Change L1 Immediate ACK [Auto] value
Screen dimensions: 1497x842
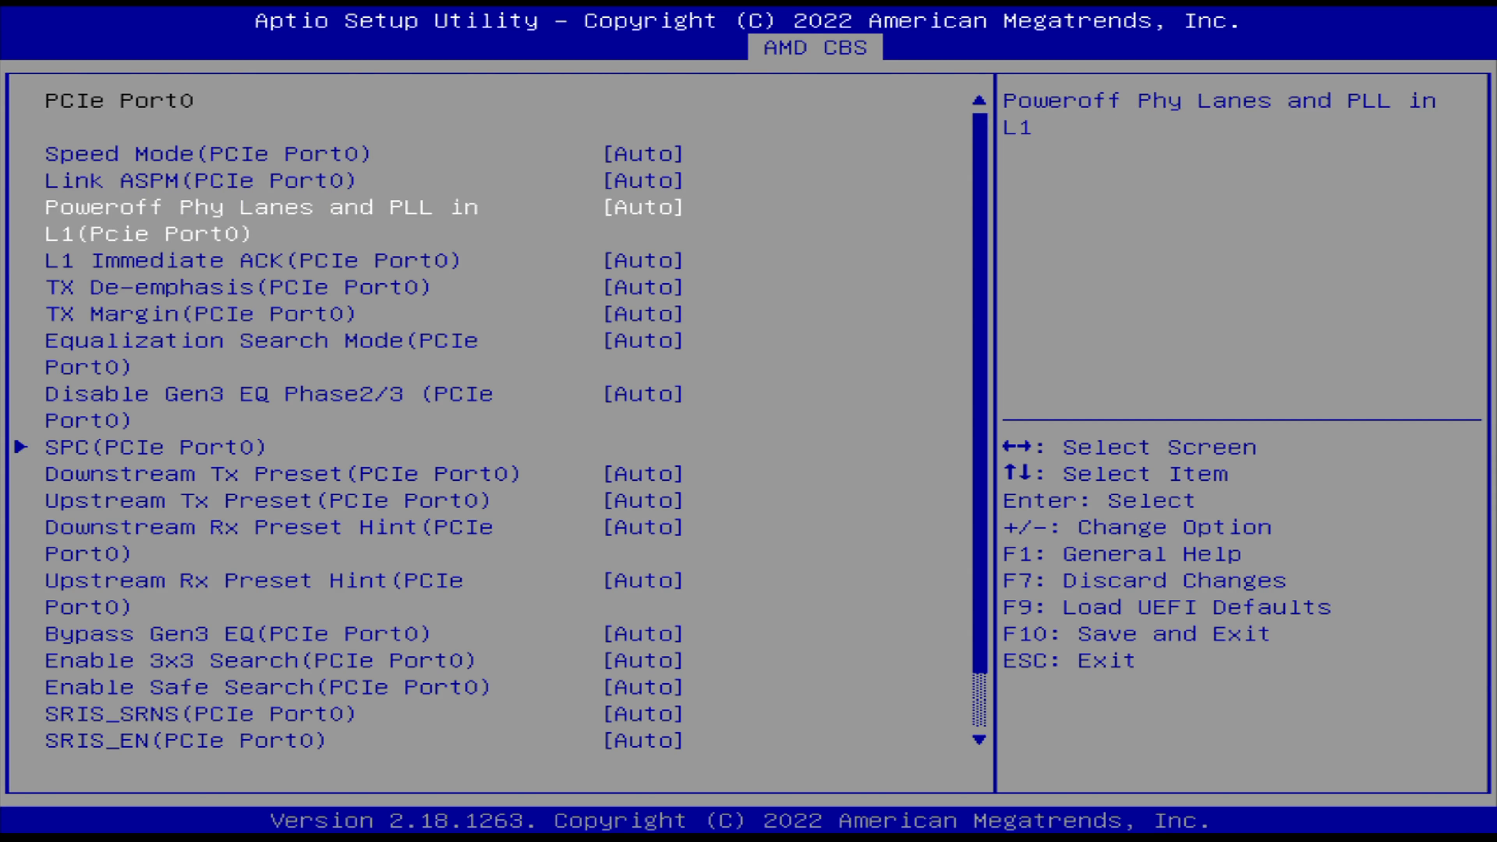[643, 261]
